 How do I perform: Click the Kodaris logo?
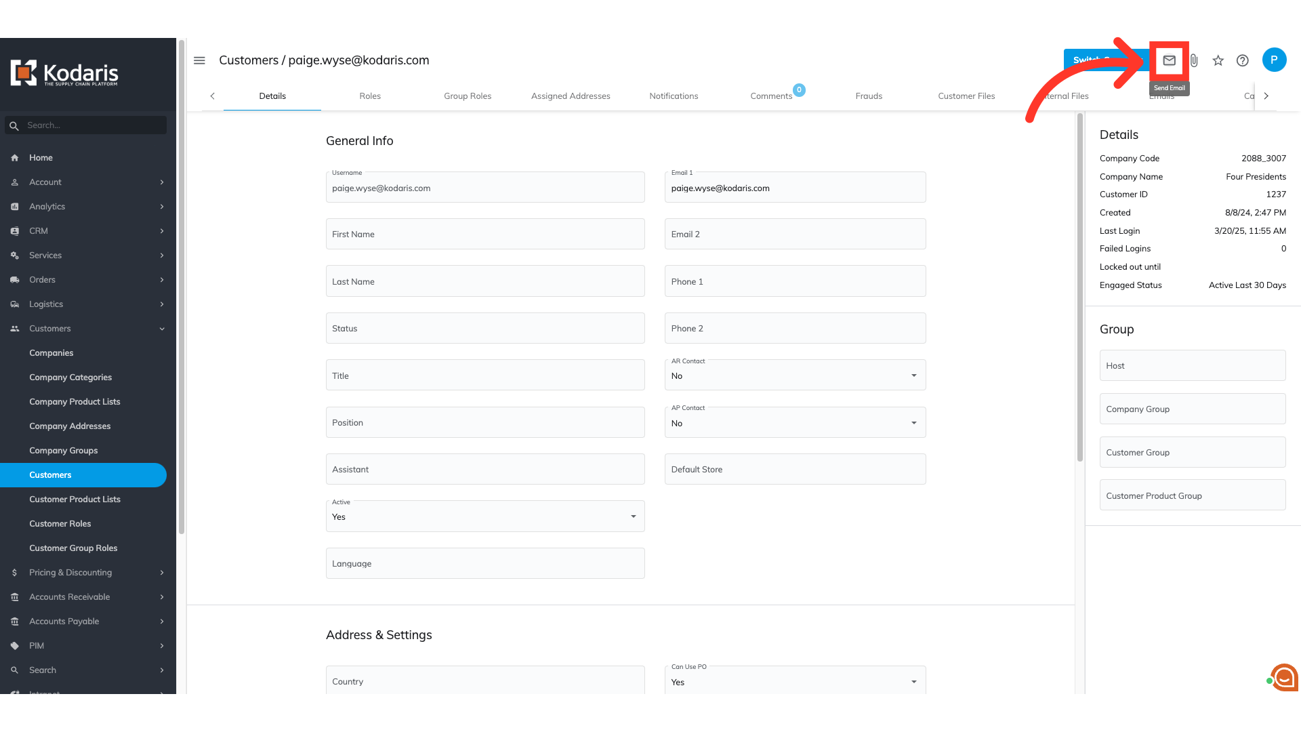pos(64,73)
